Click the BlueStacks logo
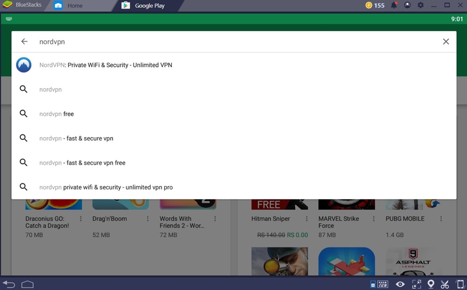Viewport: 467px width, 290px height. (7, 5)
